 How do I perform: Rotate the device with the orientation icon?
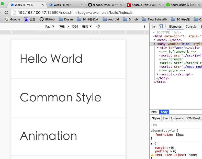click(98, 26)
